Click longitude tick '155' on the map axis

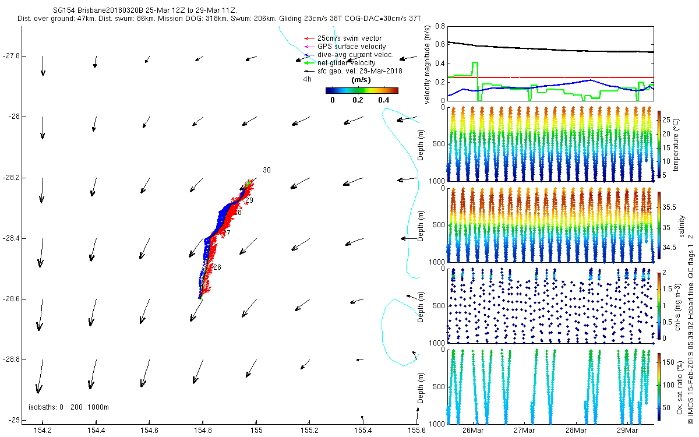[x=256, y=430]
